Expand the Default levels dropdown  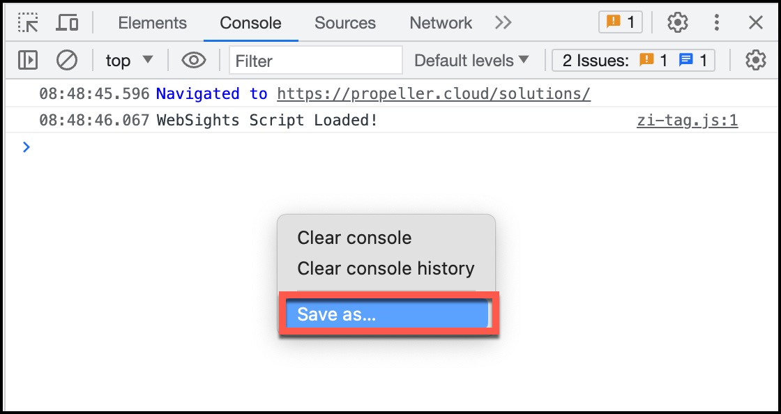coord(471,60)
